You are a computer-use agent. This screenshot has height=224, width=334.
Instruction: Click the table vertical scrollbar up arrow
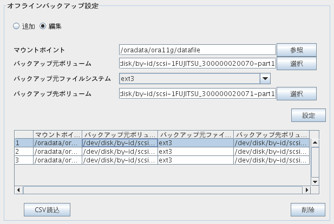315,142
